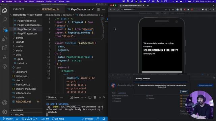Open the Manage gear in activity bar
Screen dimensions: 216x121
(4, 112)
